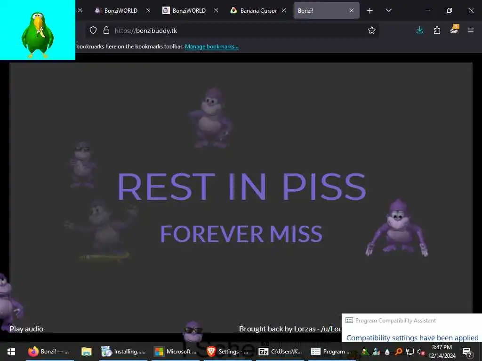
Task: Click the site security padlock icon
Action: click(106, 31)
